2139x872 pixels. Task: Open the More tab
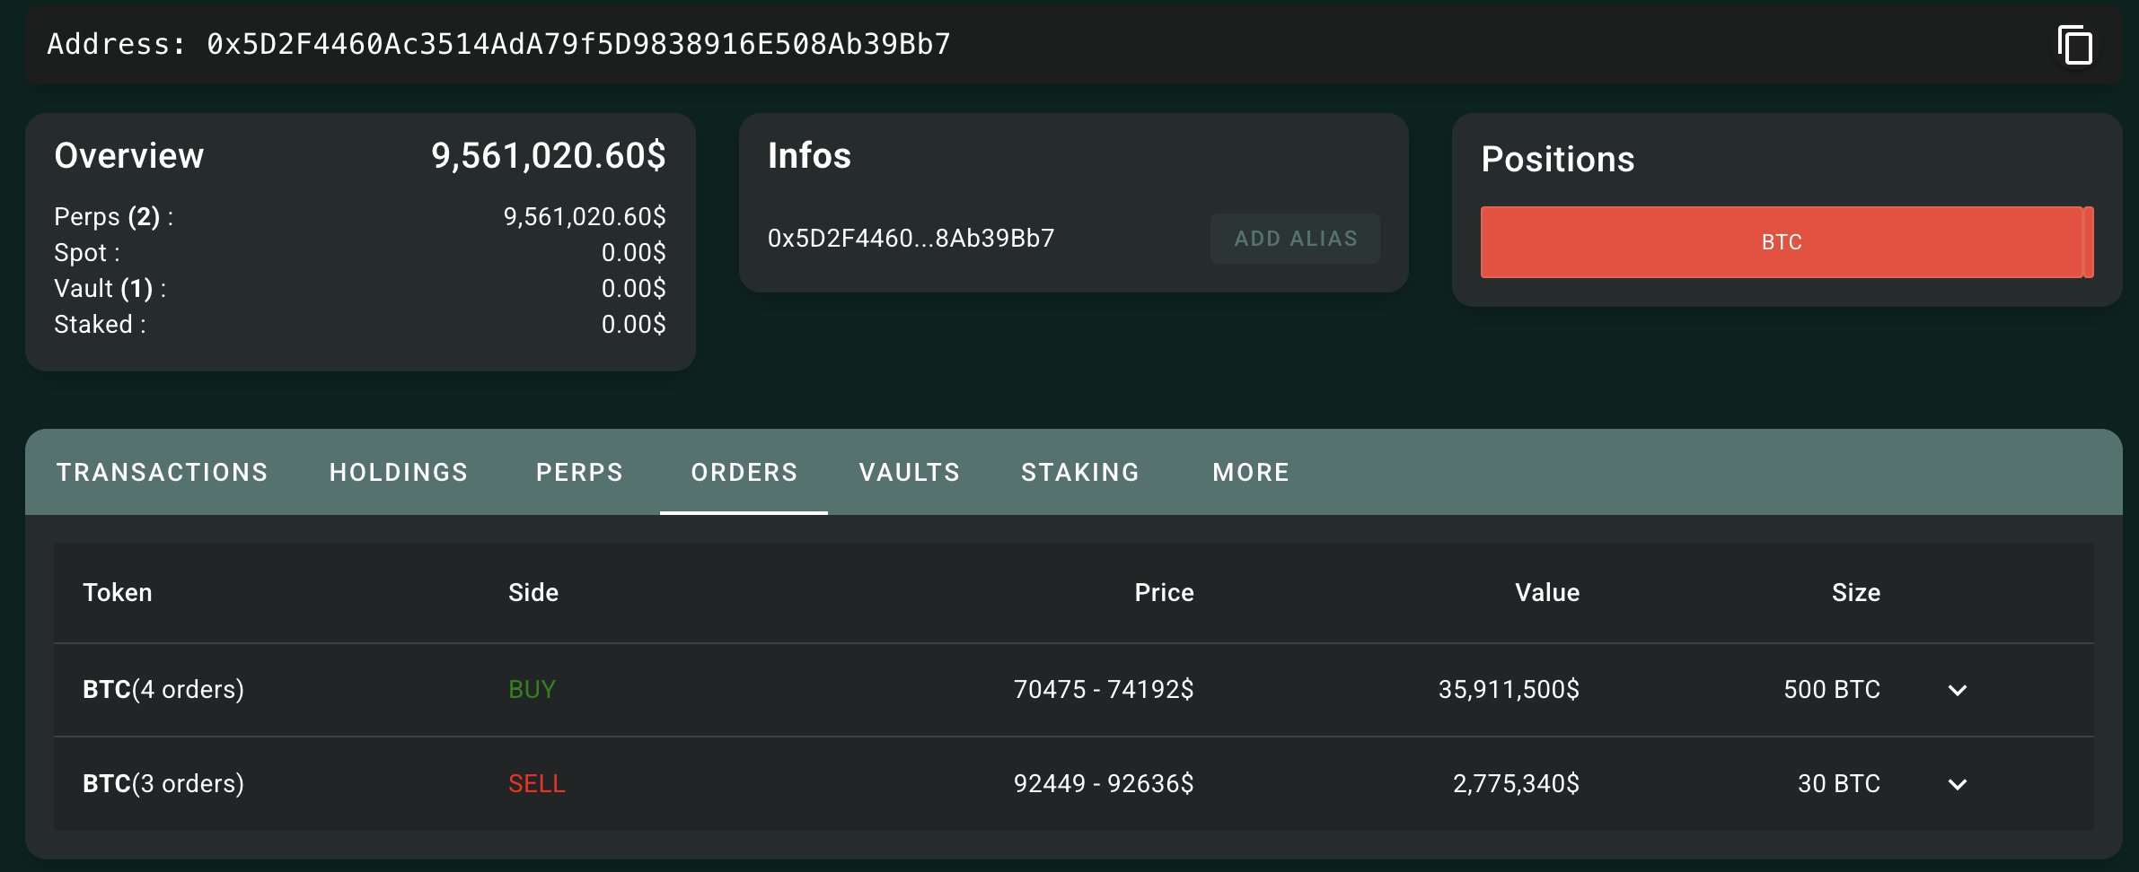point(1251,472)
